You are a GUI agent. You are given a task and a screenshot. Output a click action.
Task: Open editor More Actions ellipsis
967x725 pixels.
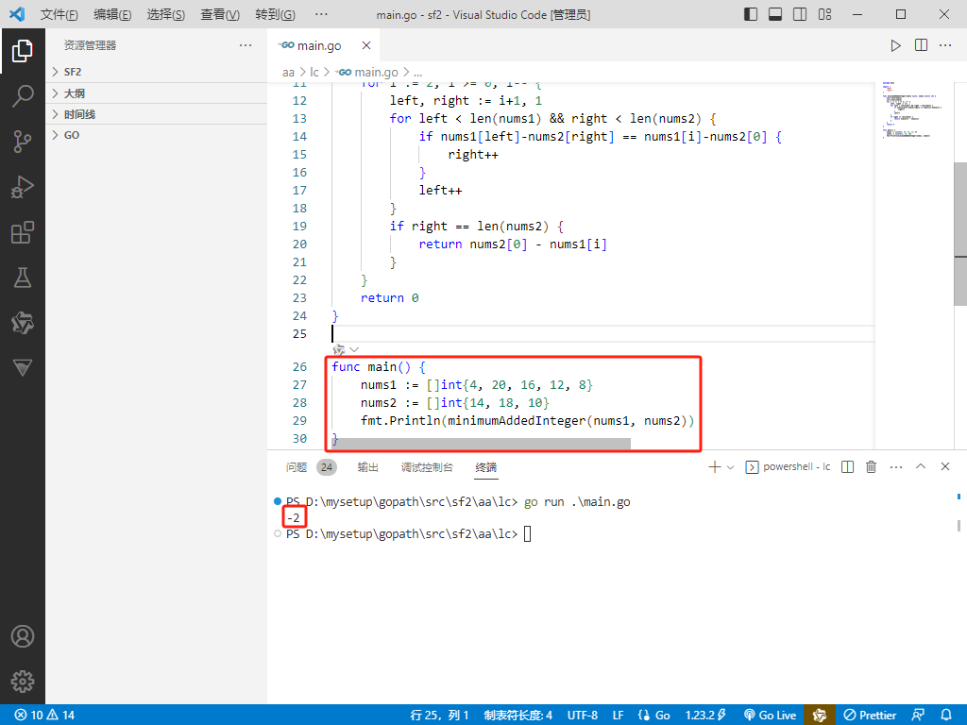[945, 45]
